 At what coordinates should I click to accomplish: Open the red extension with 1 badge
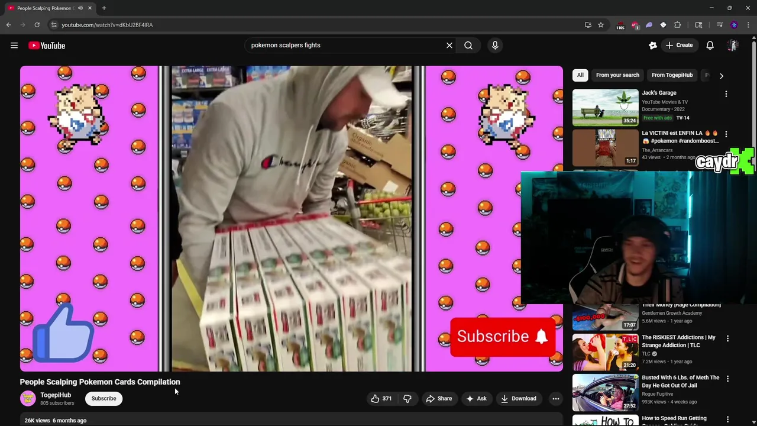point(635,25)
